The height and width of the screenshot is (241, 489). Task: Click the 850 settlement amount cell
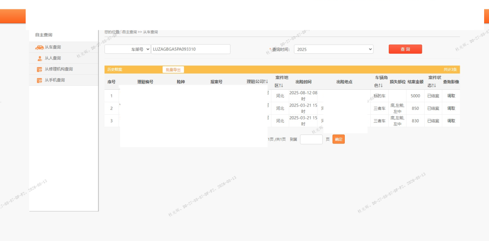tap(415, 109)
